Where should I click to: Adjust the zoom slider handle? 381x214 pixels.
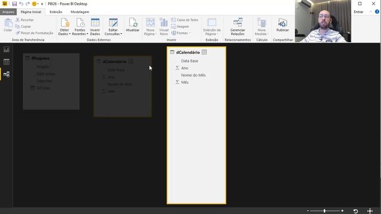[324, 211]
